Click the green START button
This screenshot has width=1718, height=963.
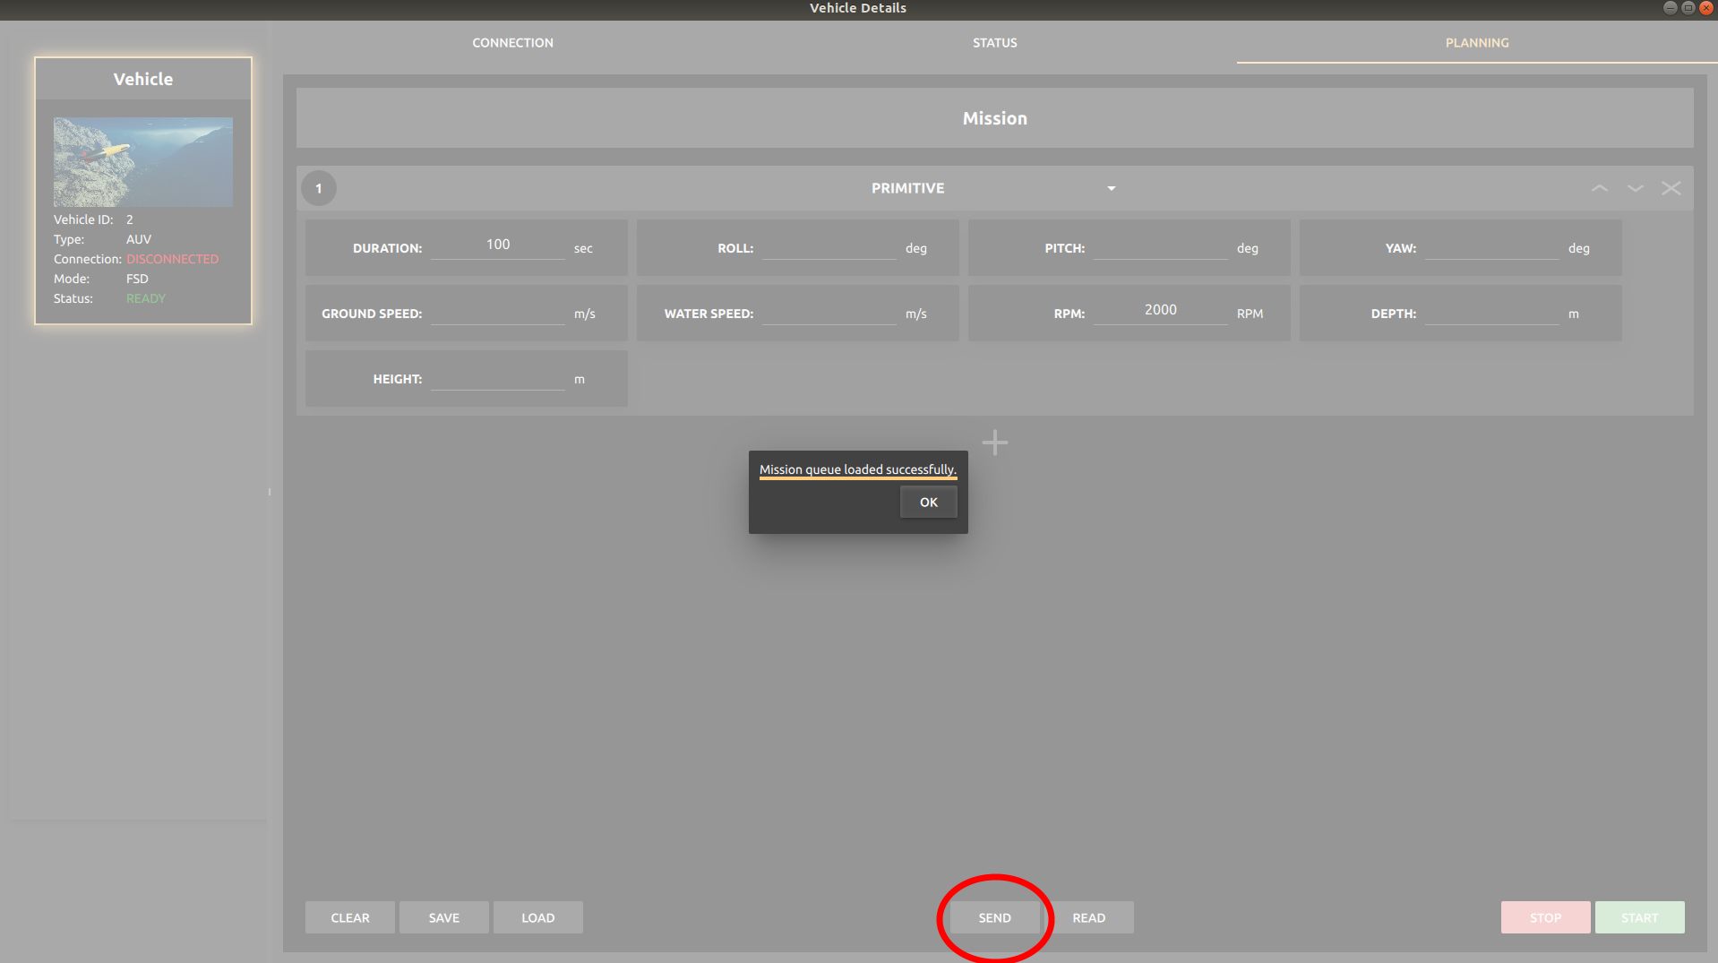click(1640, 917)
